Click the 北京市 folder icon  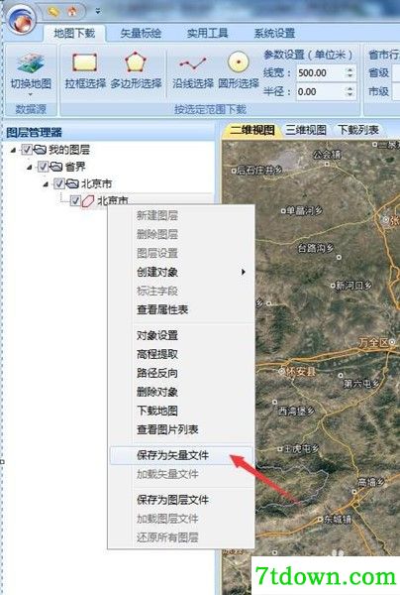[72, 184]
